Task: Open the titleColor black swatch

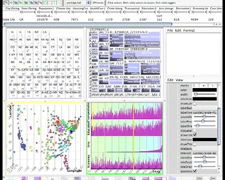Action: point(204,139)
